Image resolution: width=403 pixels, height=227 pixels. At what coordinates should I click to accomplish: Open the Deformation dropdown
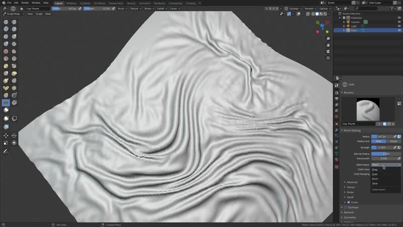(x=386, y=165)
